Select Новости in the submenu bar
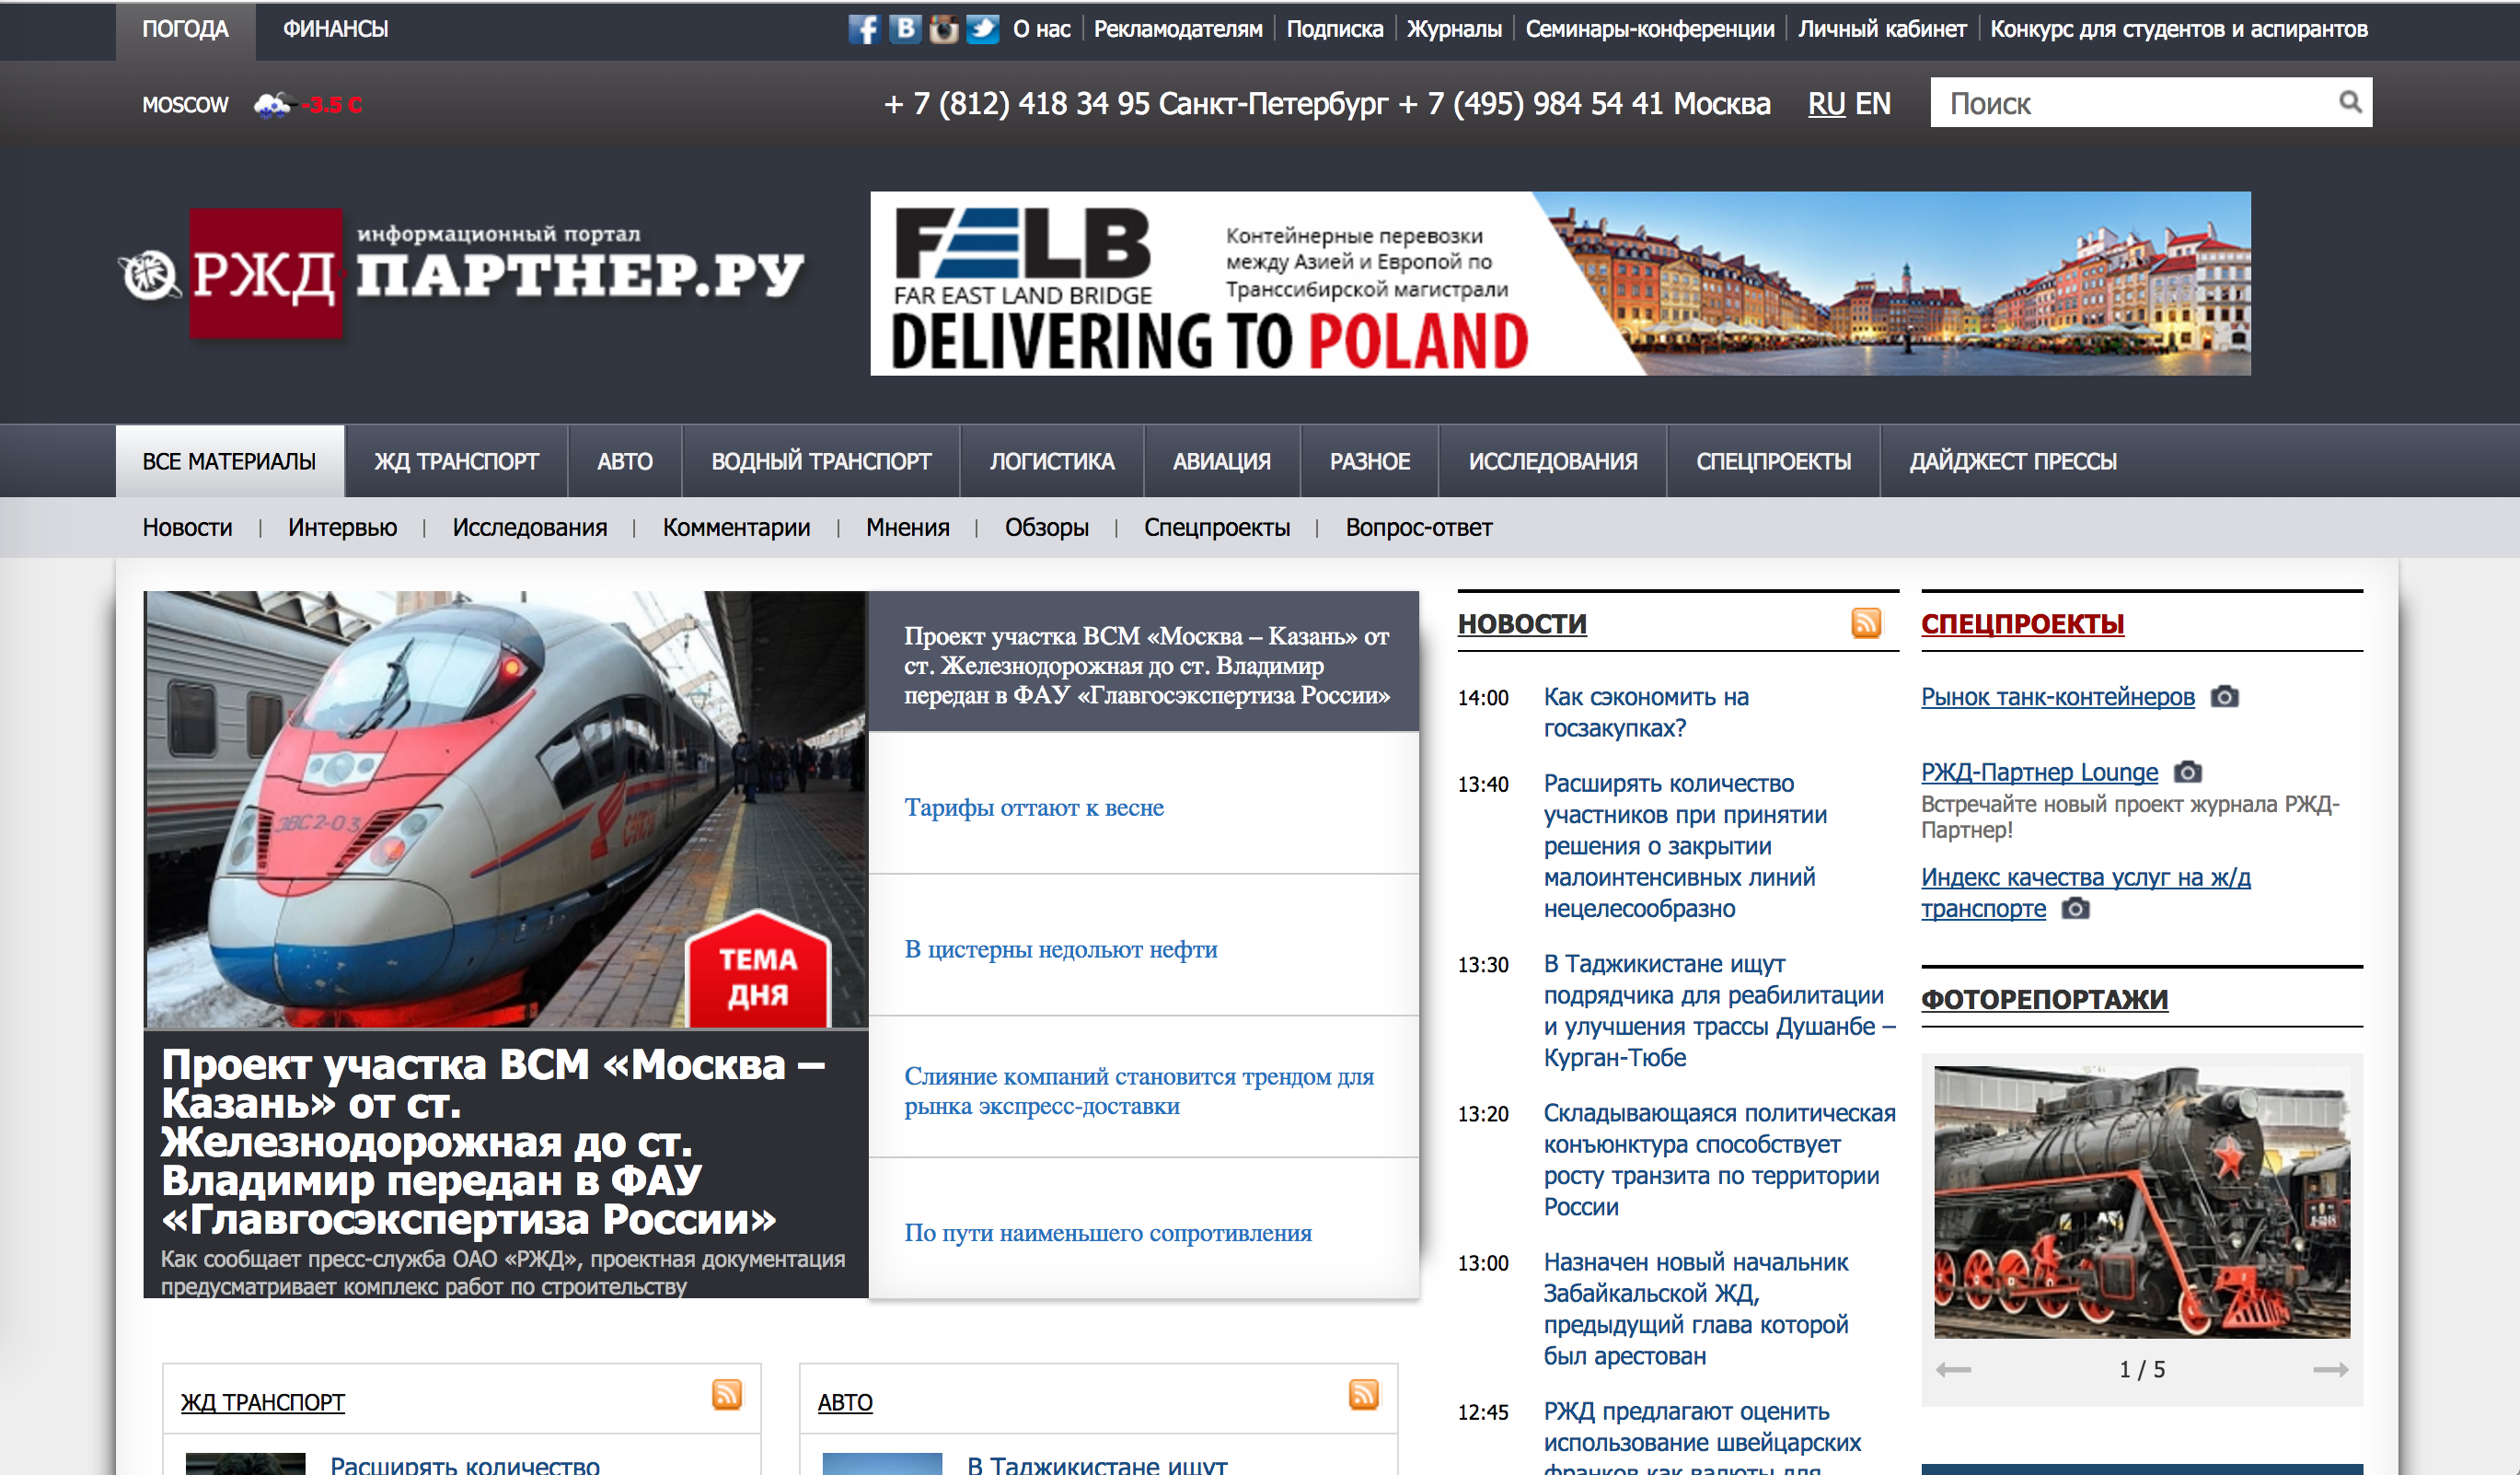The width and height of the screenshot is (2520, 1475). tap(187, 528)
